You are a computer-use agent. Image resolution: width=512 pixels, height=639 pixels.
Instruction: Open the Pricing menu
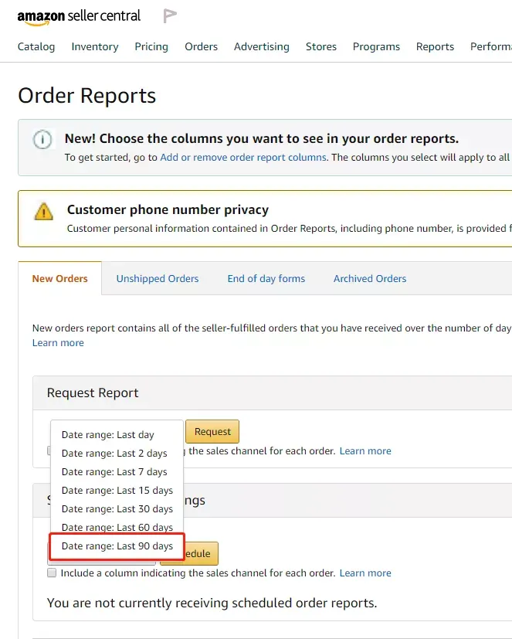151,46
